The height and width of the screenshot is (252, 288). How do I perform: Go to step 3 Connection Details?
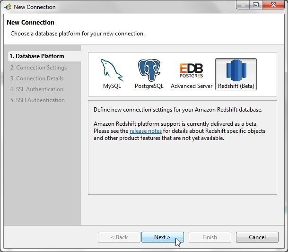(37, 78)
